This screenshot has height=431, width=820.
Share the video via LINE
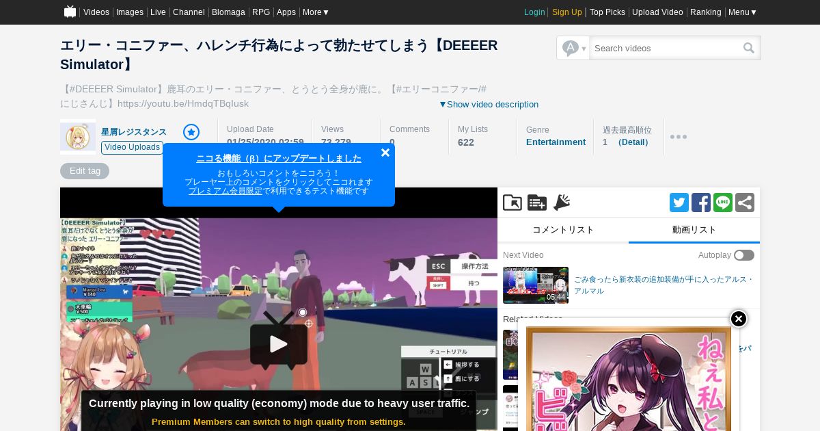pyautogui.click(x=723, y=203)
